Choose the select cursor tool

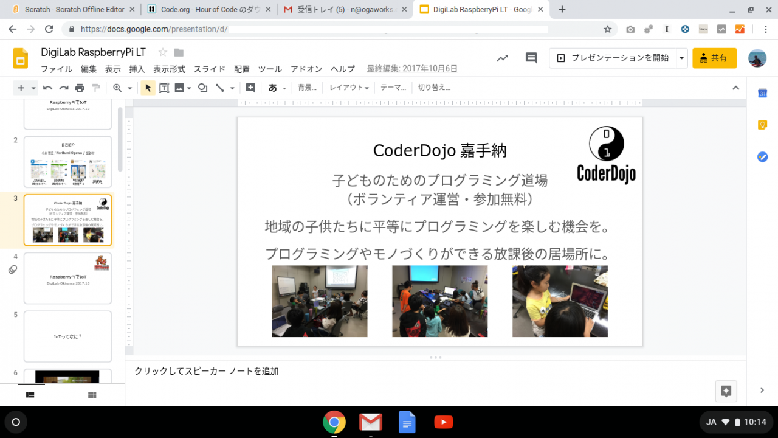(x=148, y=88)
